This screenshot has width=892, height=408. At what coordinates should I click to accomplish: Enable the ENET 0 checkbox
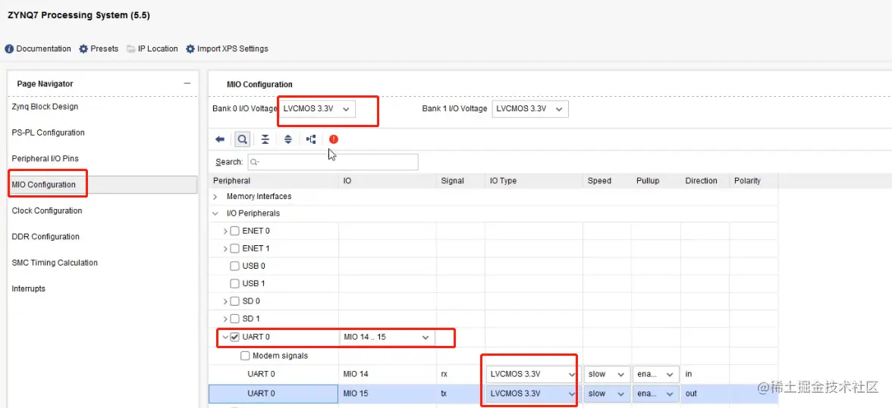[x=234, y=231]
